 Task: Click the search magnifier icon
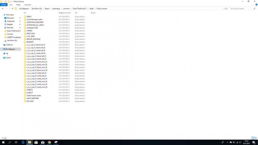tap(254, 8)
